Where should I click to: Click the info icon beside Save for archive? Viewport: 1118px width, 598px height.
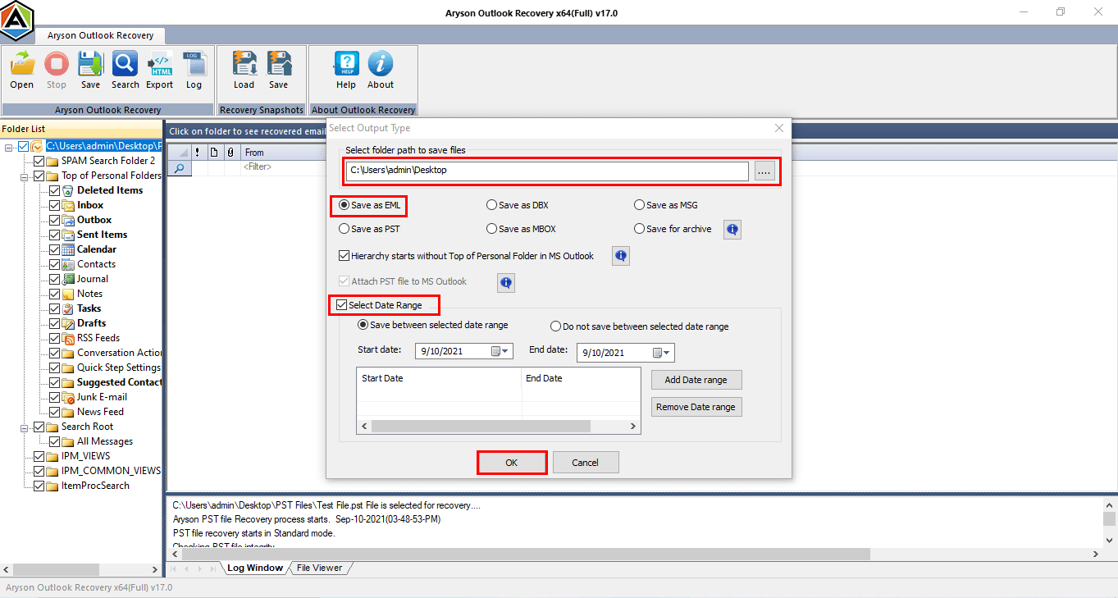click(732, 230)
